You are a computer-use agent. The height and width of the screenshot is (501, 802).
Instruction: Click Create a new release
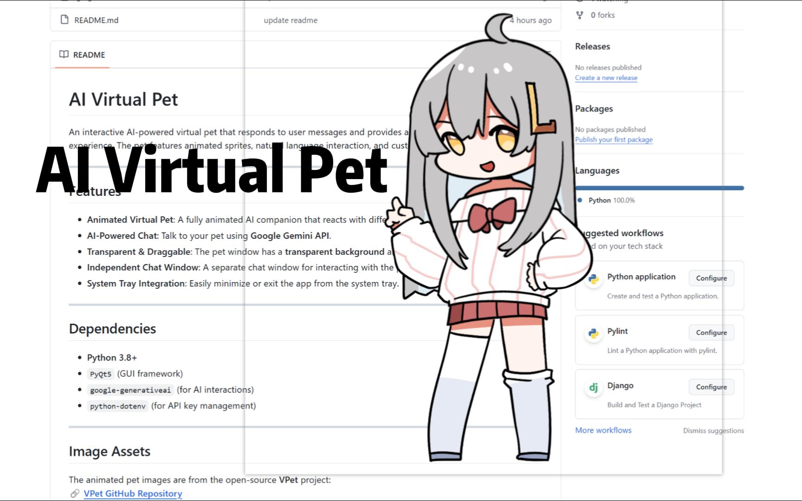(x=606, y=77)
